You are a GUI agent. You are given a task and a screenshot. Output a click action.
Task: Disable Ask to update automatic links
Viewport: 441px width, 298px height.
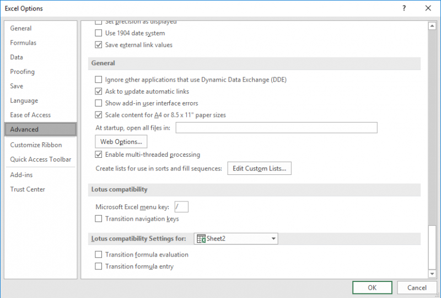[99, 91]
